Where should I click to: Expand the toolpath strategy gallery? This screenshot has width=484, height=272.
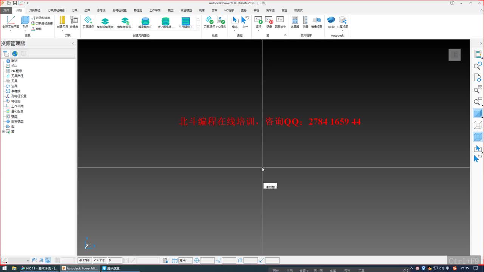(x=198, y=28)
